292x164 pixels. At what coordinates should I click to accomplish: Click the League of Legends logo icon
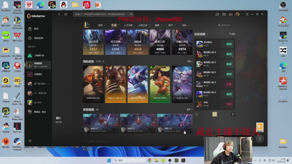click(87, 25)
